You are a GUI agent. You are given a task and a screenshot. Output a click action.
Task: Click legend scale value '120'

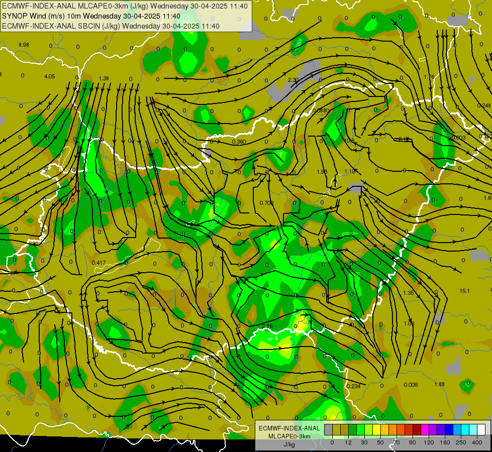(x=429, y=442)
